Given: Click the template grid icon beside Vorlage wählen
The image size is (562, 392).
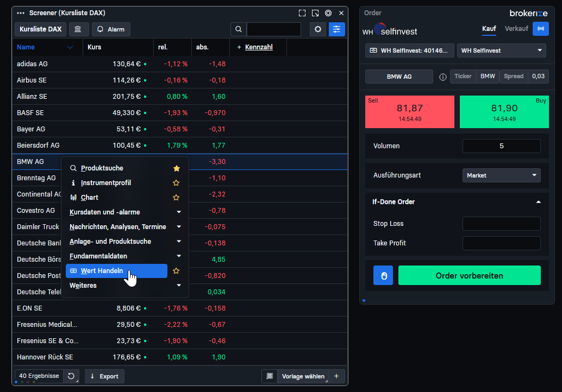Looking at the screenshot, I should (x=270, y=376).
